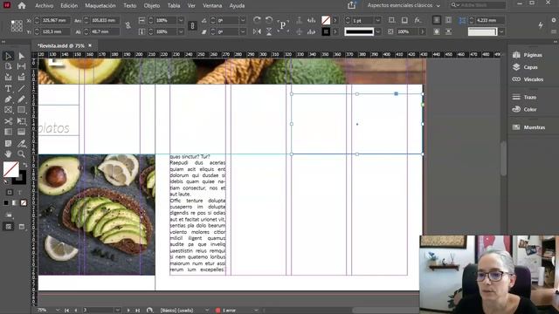Open the scale Y percentage dropdown
The image size is (559, 314).
click(x=181, y=31)
